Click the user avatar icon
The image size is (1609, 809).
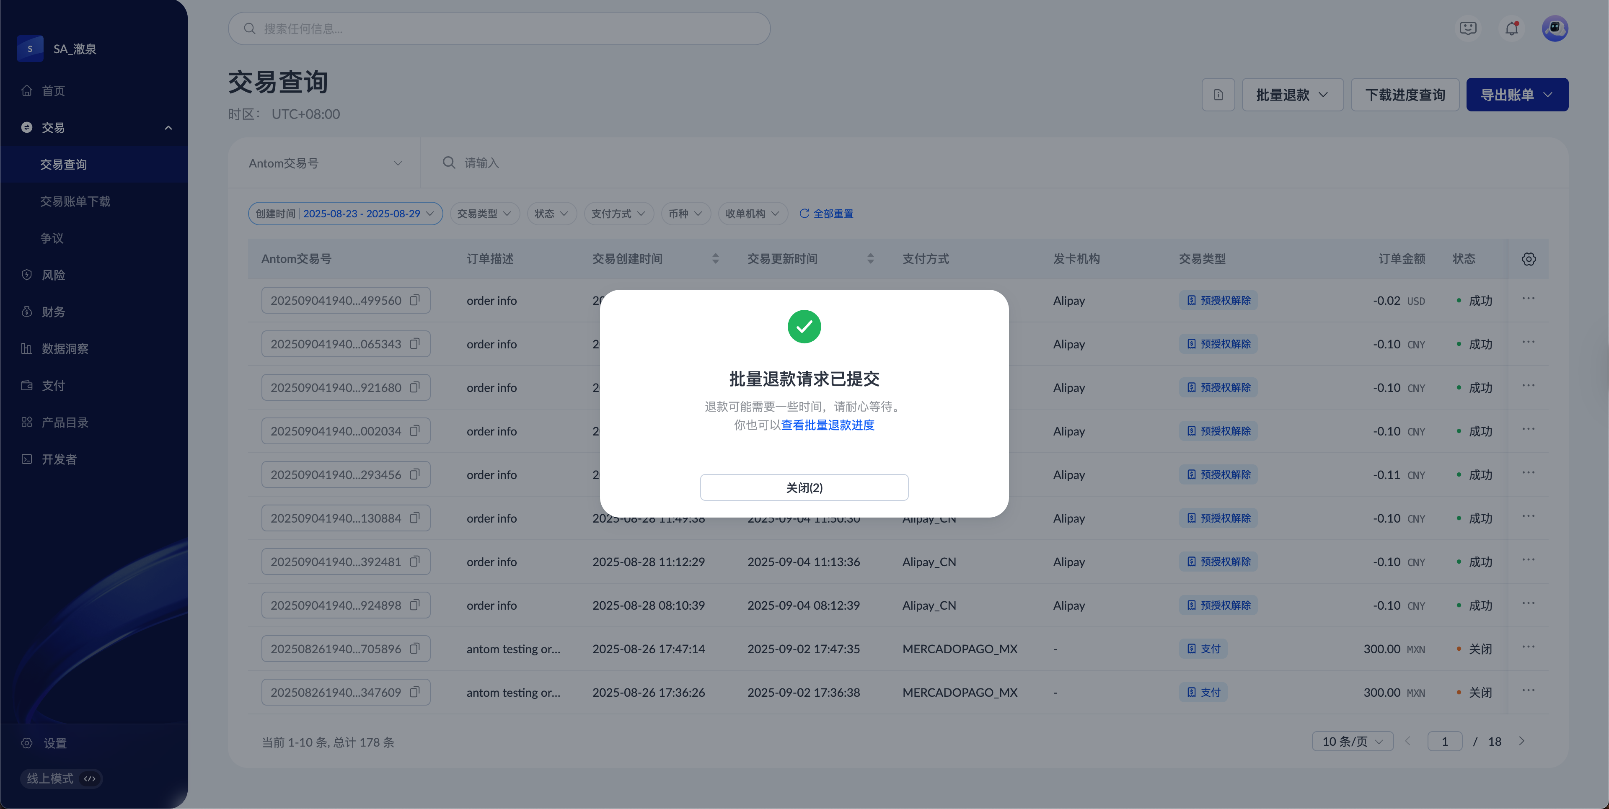coord(1555,29)
